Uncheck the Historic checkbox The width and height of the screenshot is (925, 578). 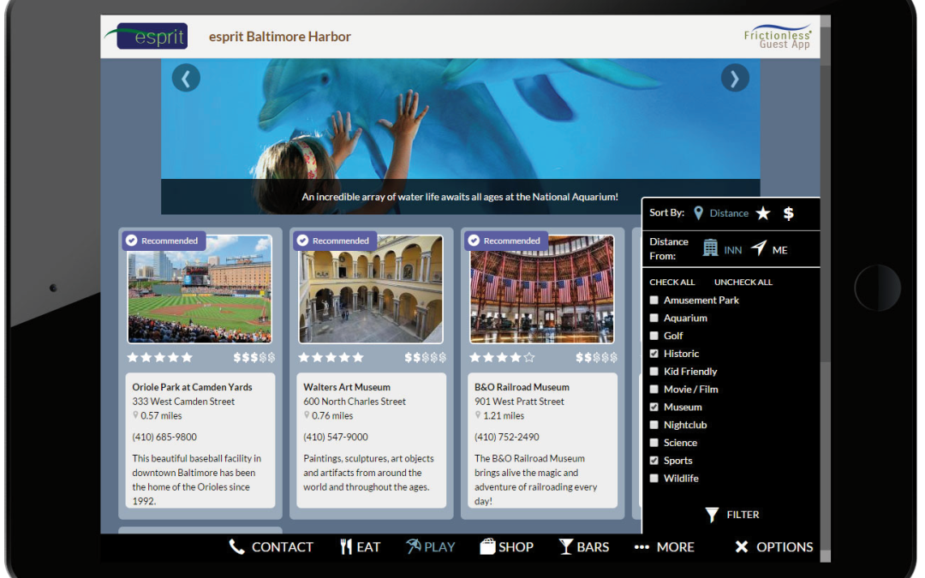[653, 354]
